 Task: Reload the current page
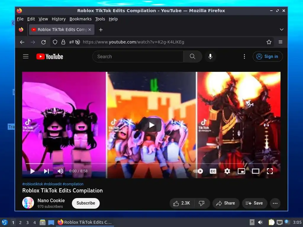coord(43,42)
